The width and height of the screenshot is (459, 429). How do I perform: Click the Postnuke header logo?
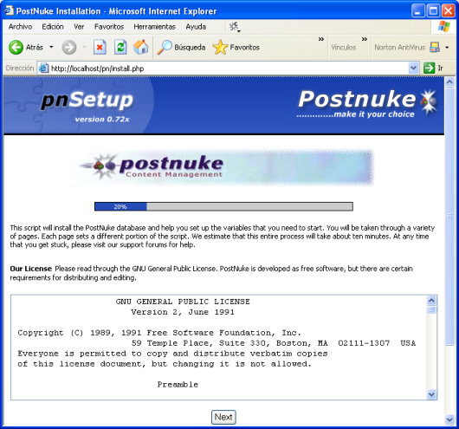pyautogui.click(x=368, y=103)
